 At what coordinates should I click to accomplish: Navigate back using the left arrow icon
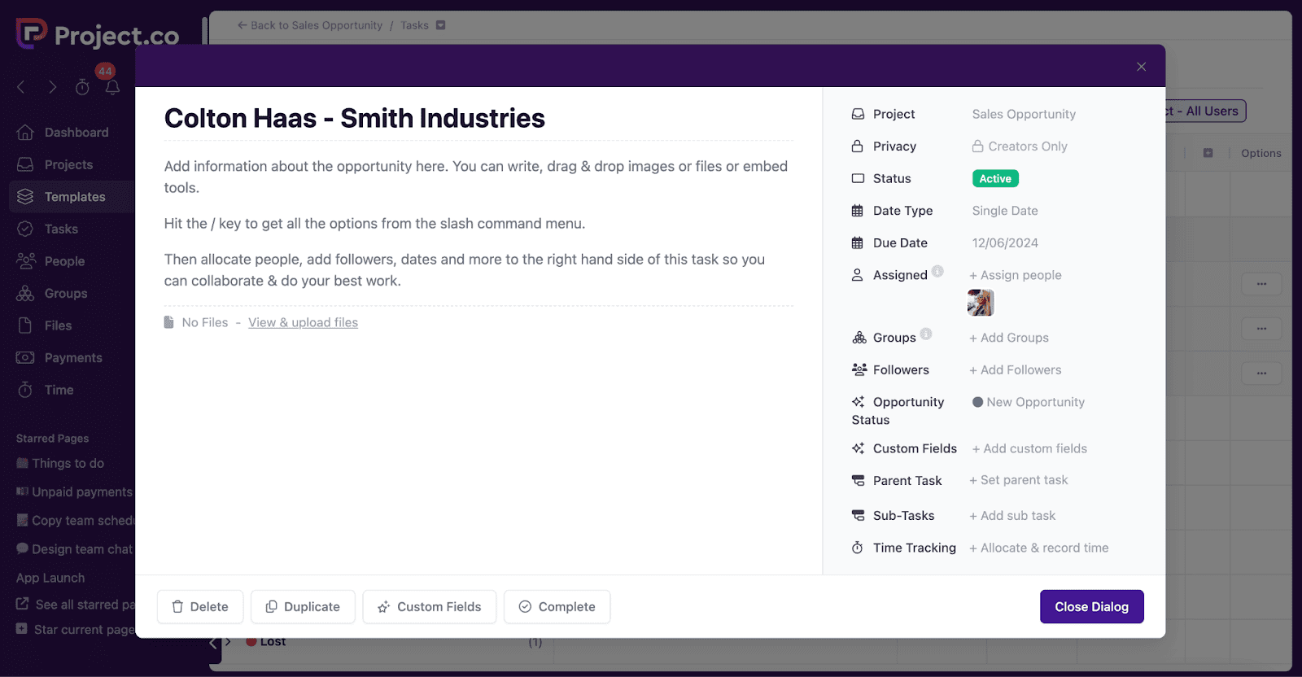[22, 87]
